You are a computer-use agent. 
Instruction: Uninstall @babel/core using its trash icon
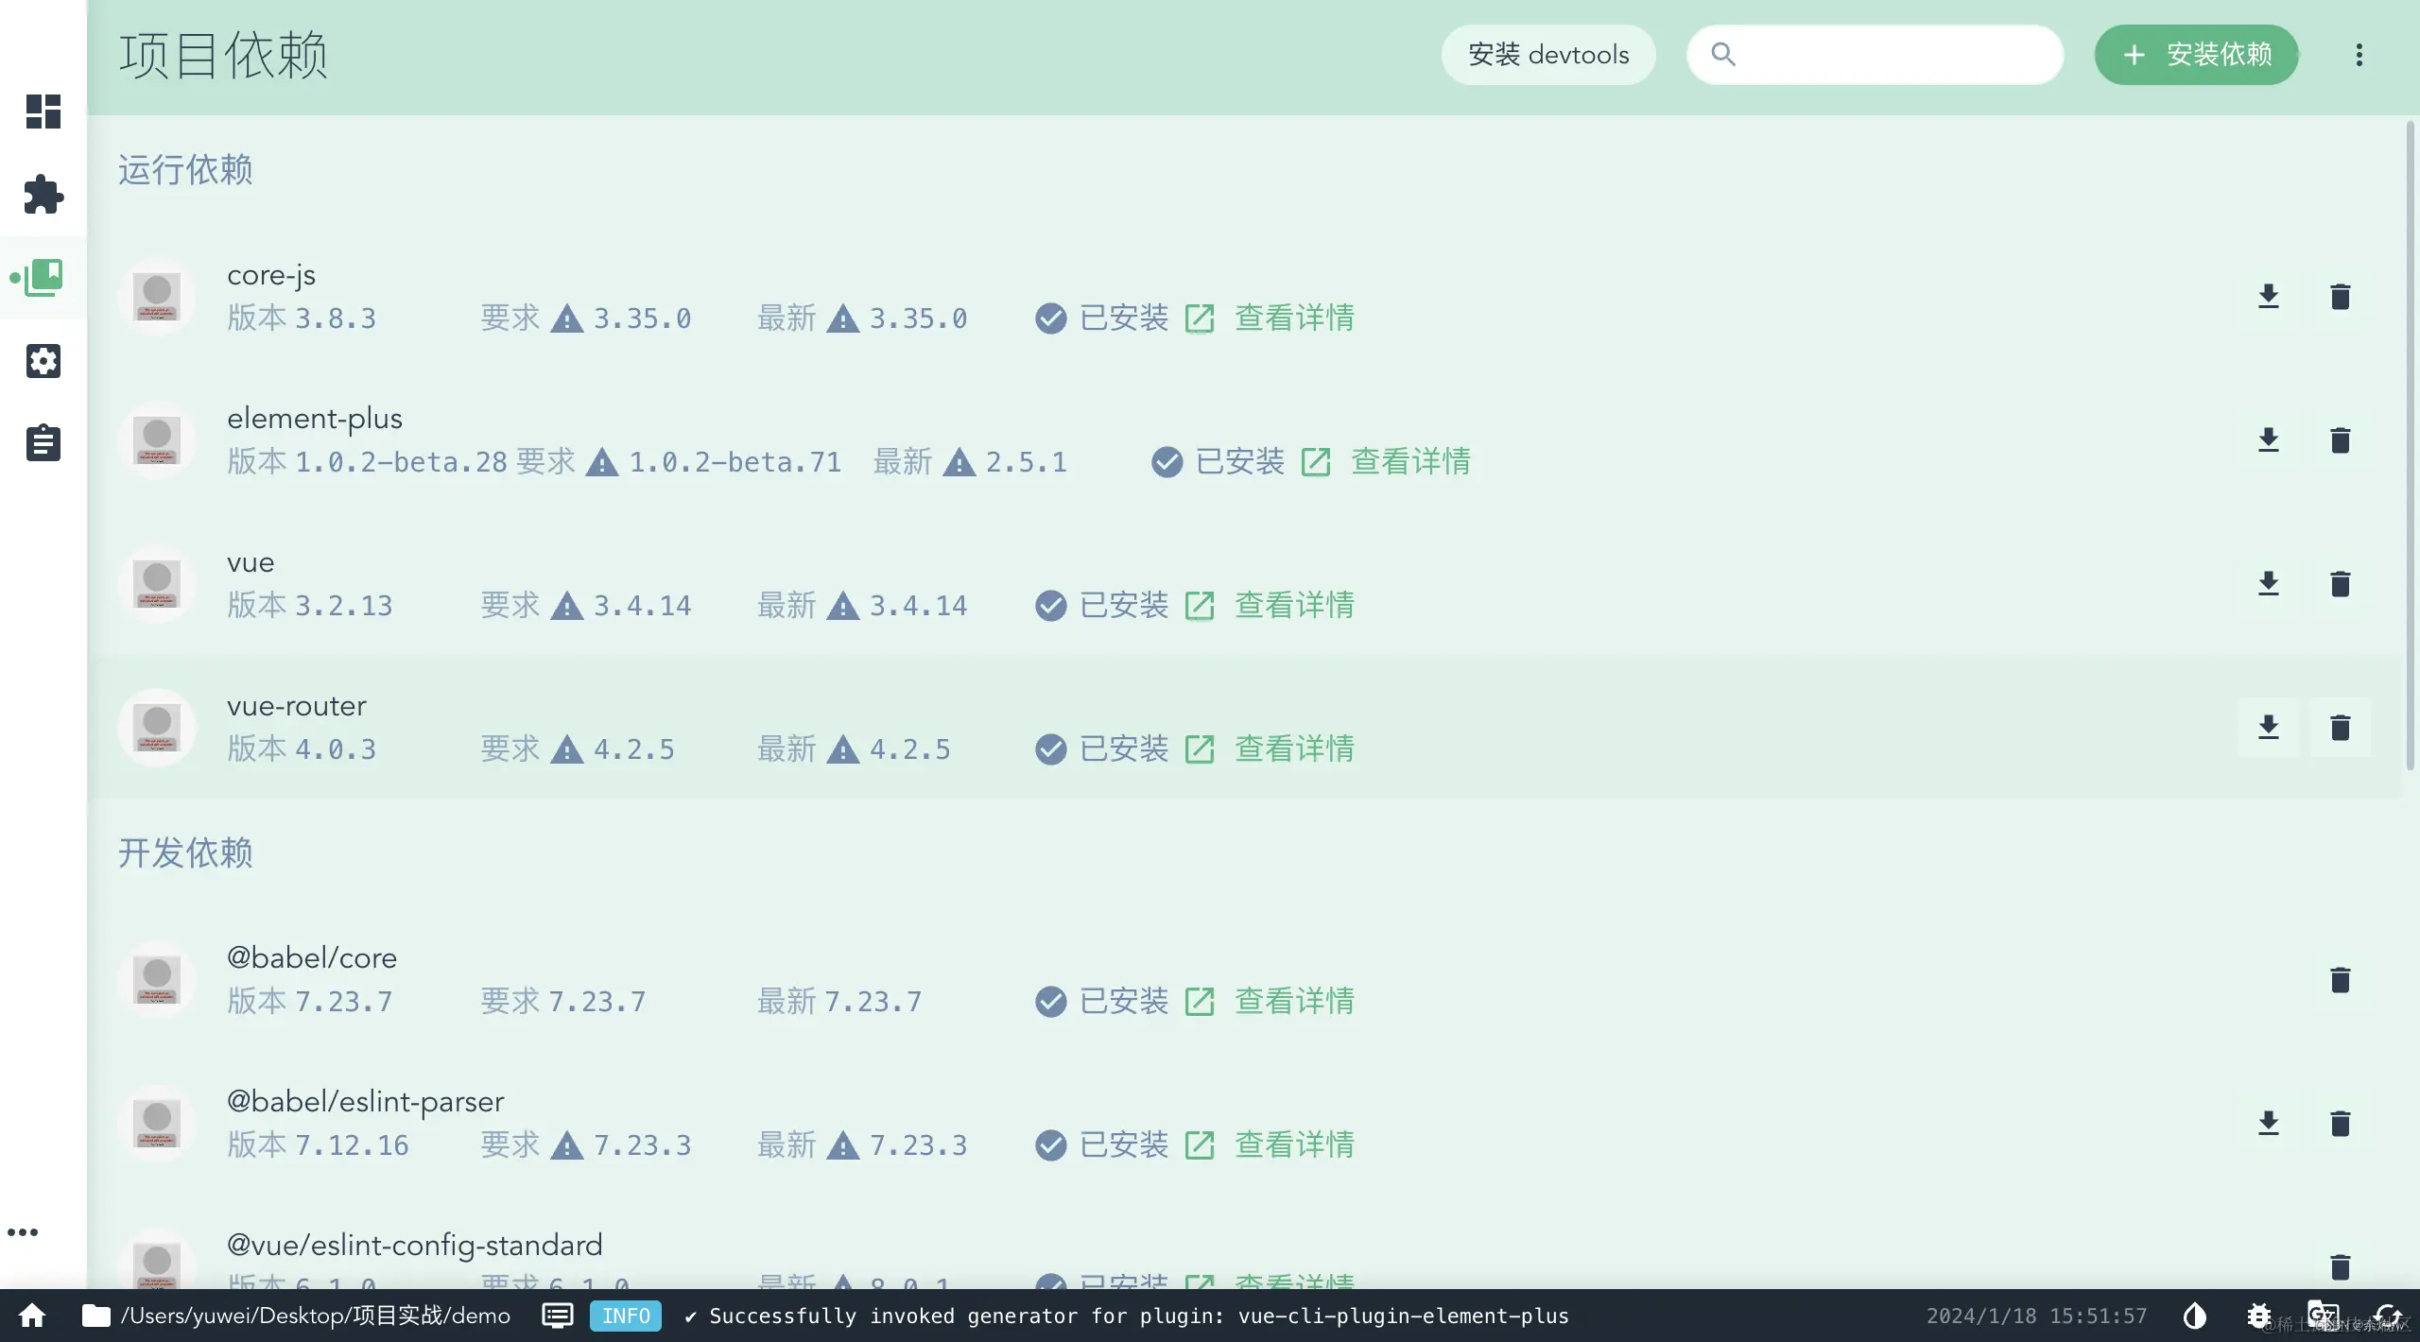point(2340,980)
